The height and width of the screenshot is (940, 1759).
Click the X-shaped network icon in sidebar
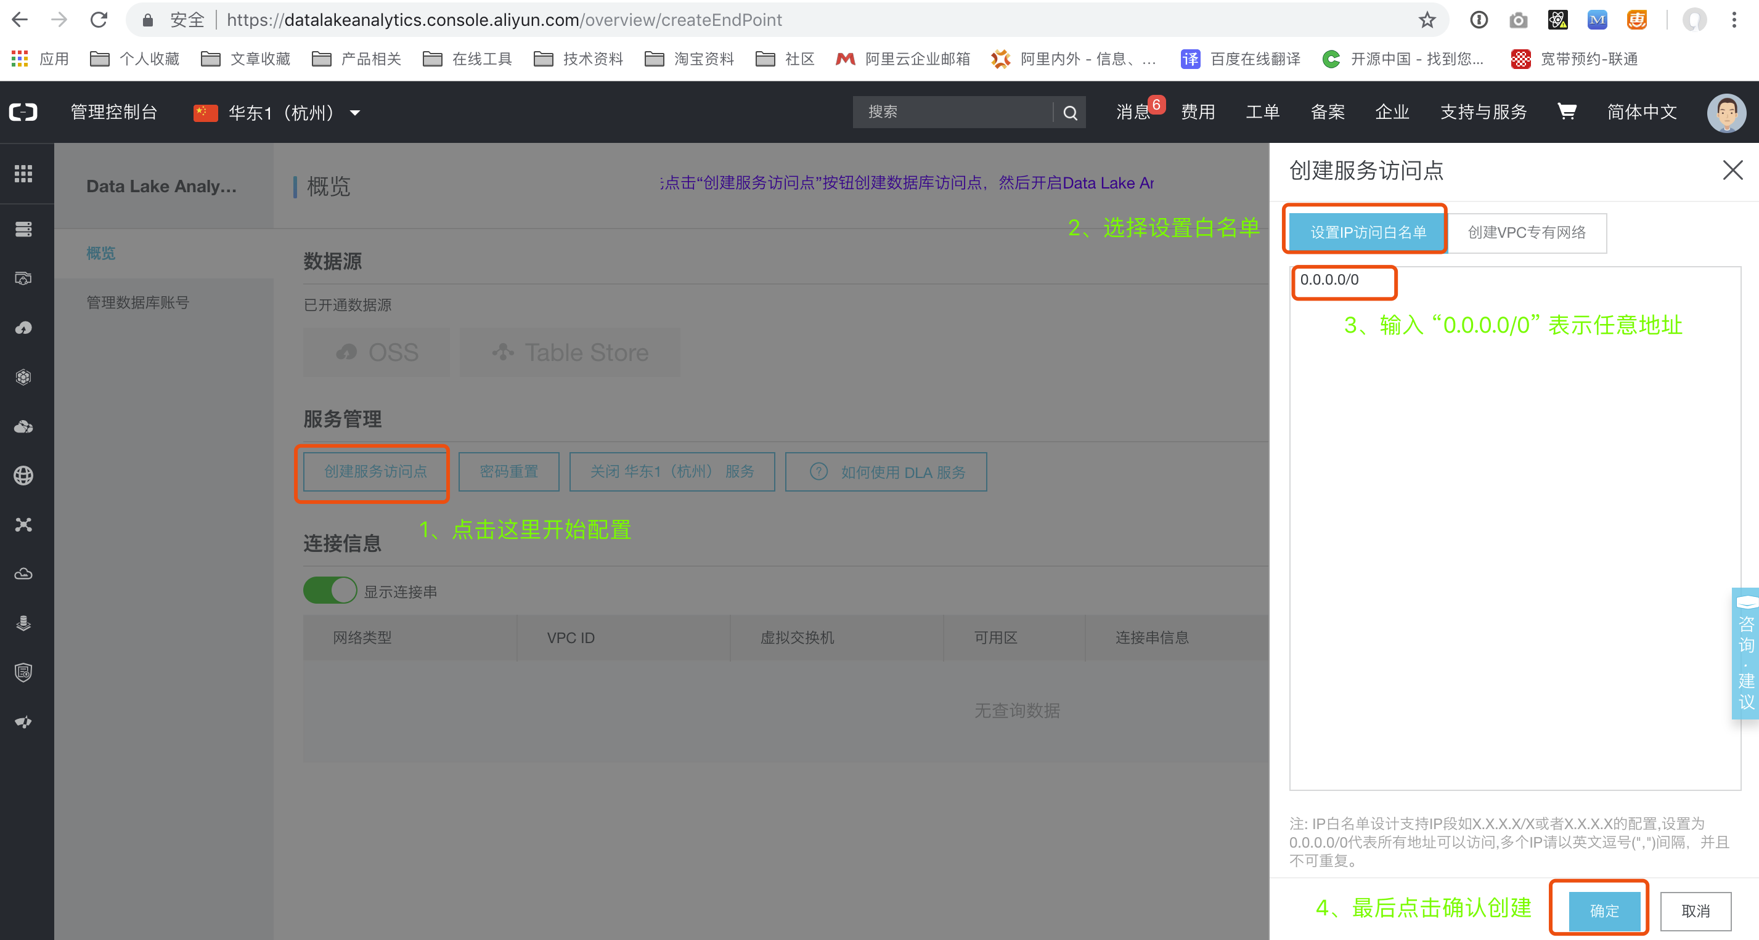point(23,525)
